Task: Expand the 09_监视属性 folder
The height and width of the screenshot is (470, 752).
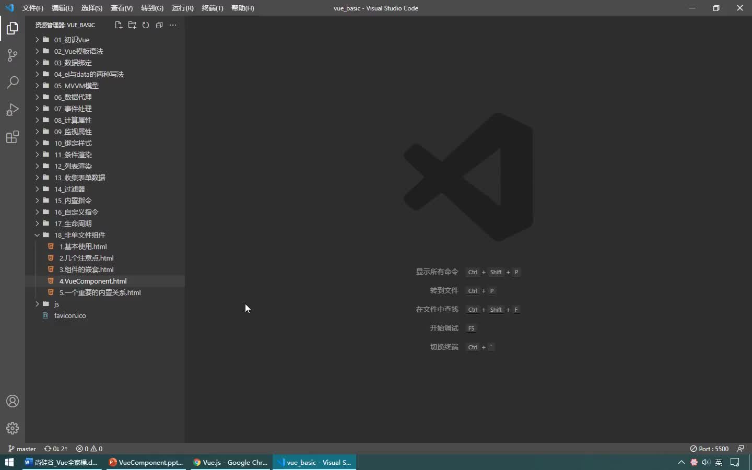Action: (105, 132)
